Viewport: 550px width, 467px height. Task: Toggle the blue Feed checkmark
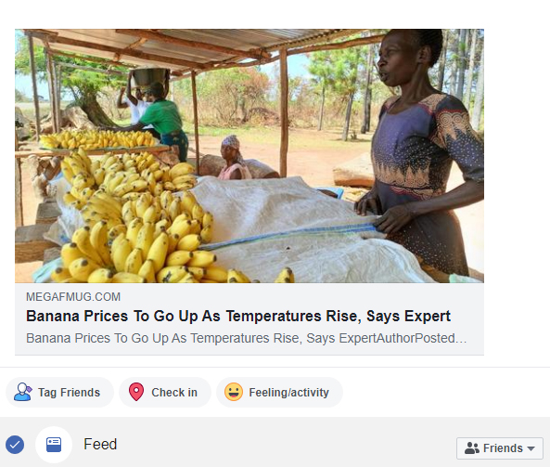pos(15,445)
